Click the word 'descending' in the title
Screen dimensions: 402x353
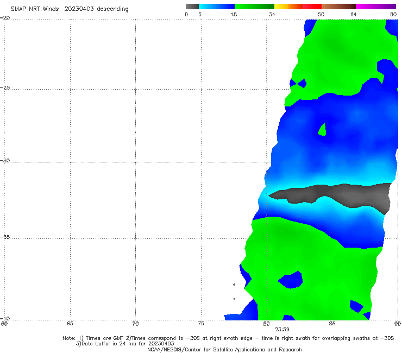coord(112,9)
